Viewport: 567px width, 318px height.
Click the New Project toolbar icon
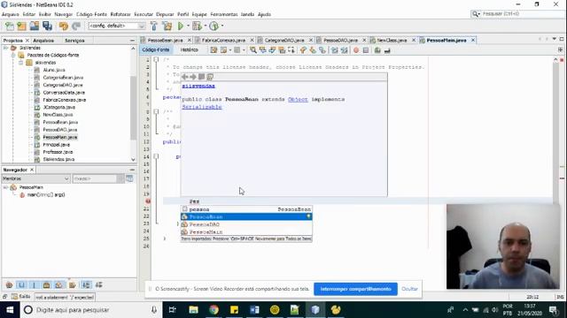click(x=21, y=26)
